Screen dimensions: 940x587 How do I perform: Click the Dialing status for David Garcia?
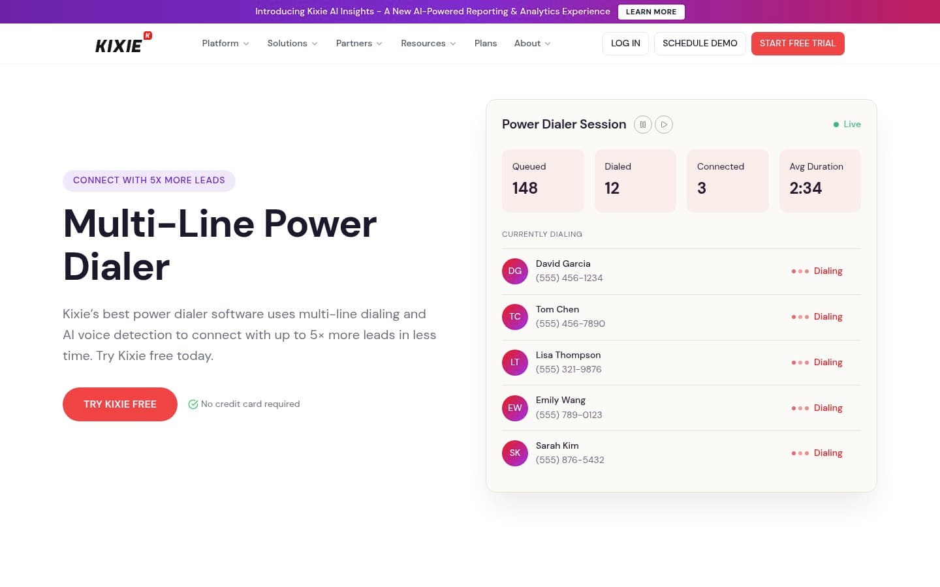828,271
